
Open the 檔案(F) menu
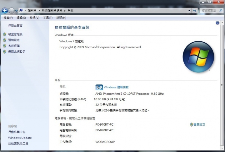click(x=8, y=18)
